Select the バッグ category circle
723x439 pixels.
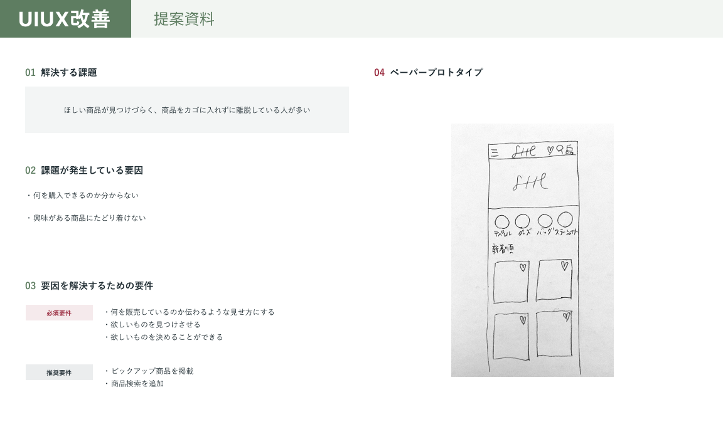(545, 221)
